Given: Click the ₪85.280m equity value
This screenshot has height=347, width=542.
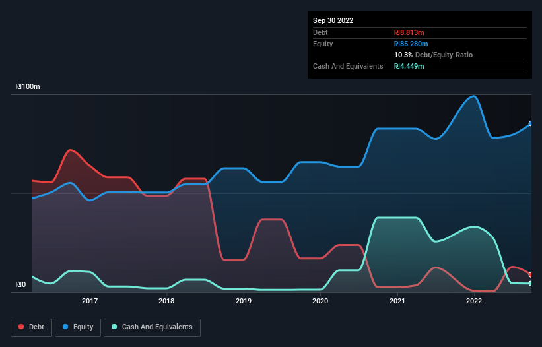Looking at the screenshot, I should pos(411,44).
